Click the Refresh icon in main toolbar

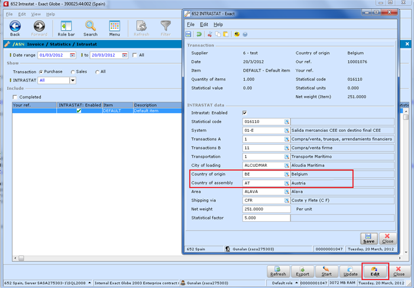141,26
